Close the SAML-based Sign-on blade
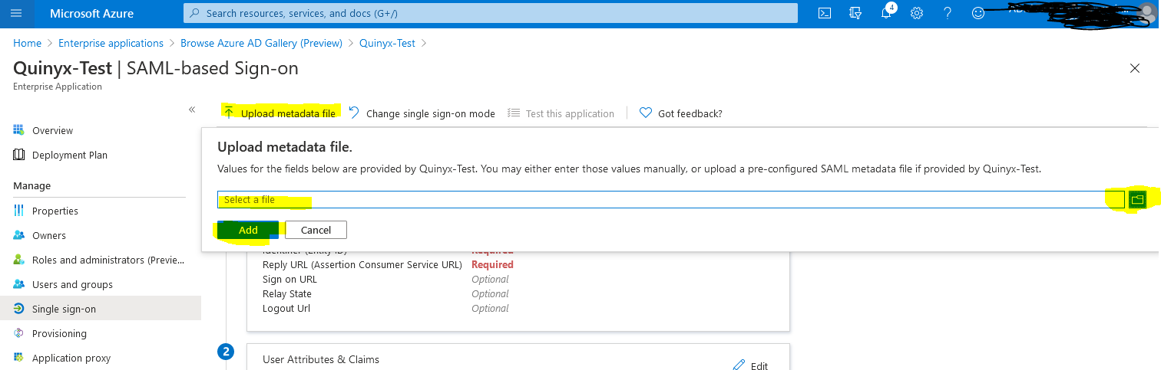Image resolution: width=1161 pixels, height=370 pixels. tap(1135, 68)
